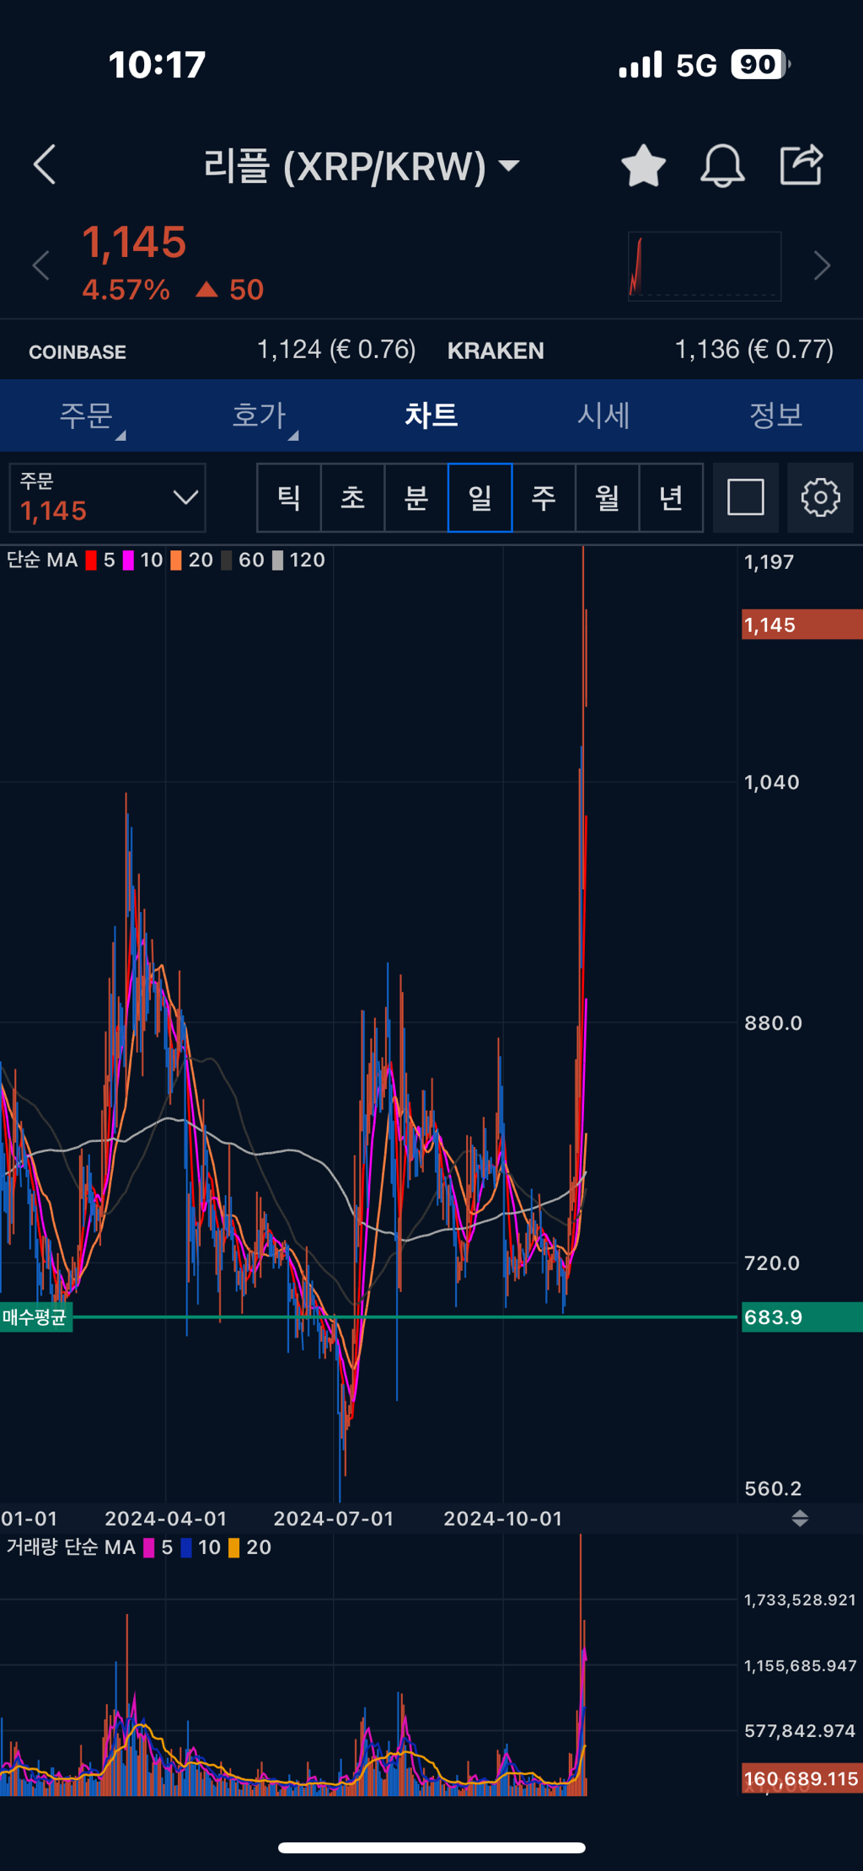This screenshot has width=863, height=1871.
Task: Go to next coin arrow
Action: tap(823, 266)
